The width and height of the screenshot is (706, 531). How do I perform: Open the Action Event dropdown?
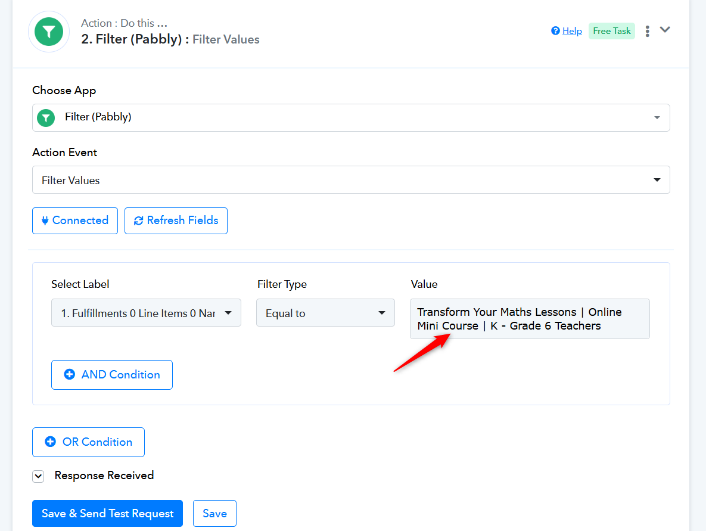tap(351, 180)
